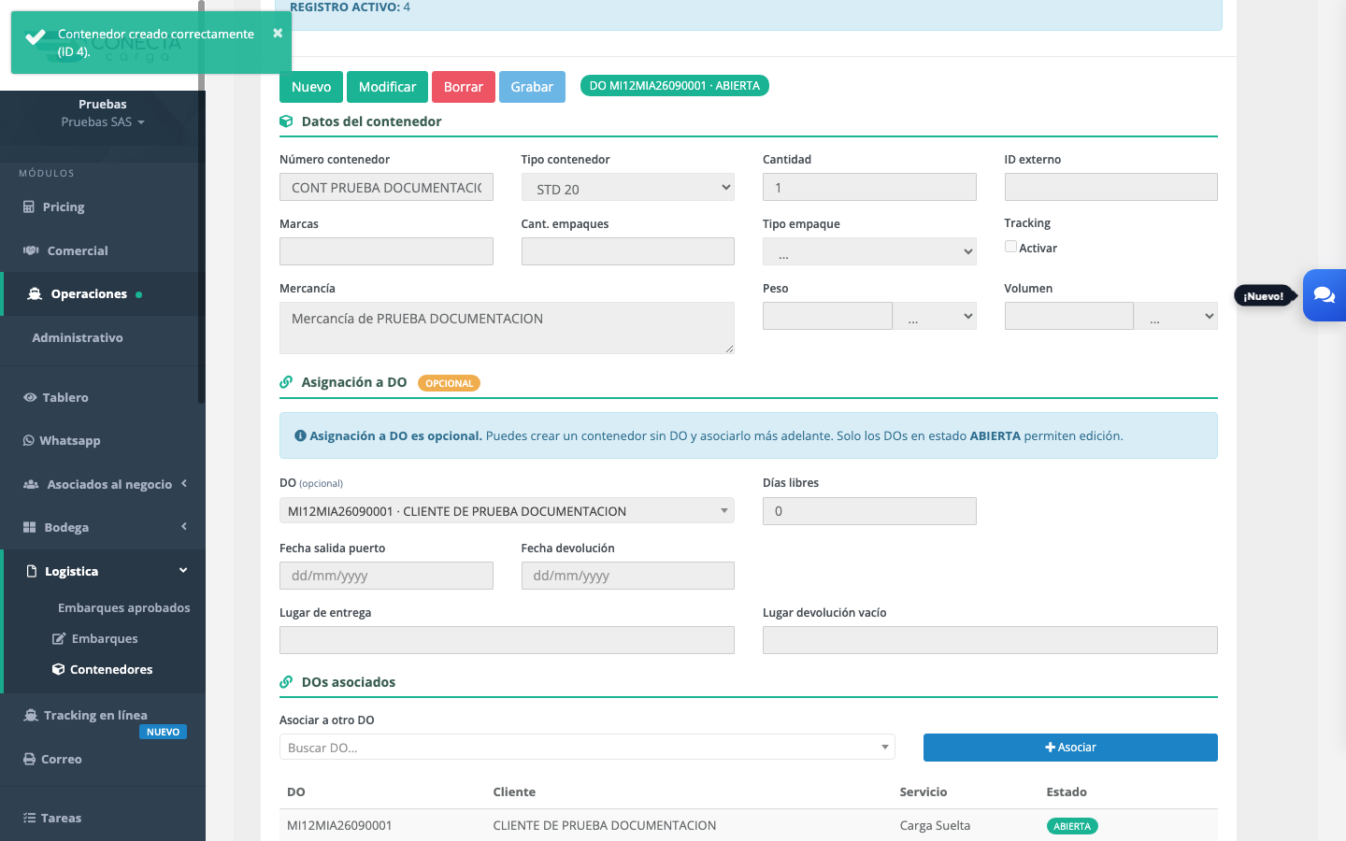Collapse the Logistica menu section
1346x841 pixels.
183,570
